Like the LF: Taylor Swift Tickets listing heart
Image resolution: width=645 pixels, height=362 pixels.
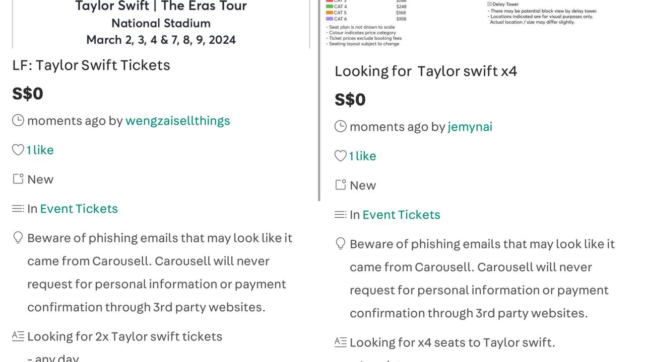[x=18, y=150]
